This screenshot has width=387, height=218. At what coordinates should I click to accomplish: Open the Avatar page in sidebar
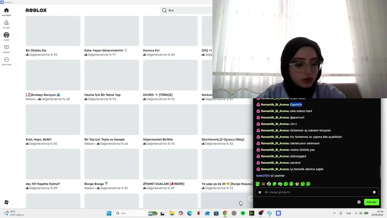(x=6, y=37)
